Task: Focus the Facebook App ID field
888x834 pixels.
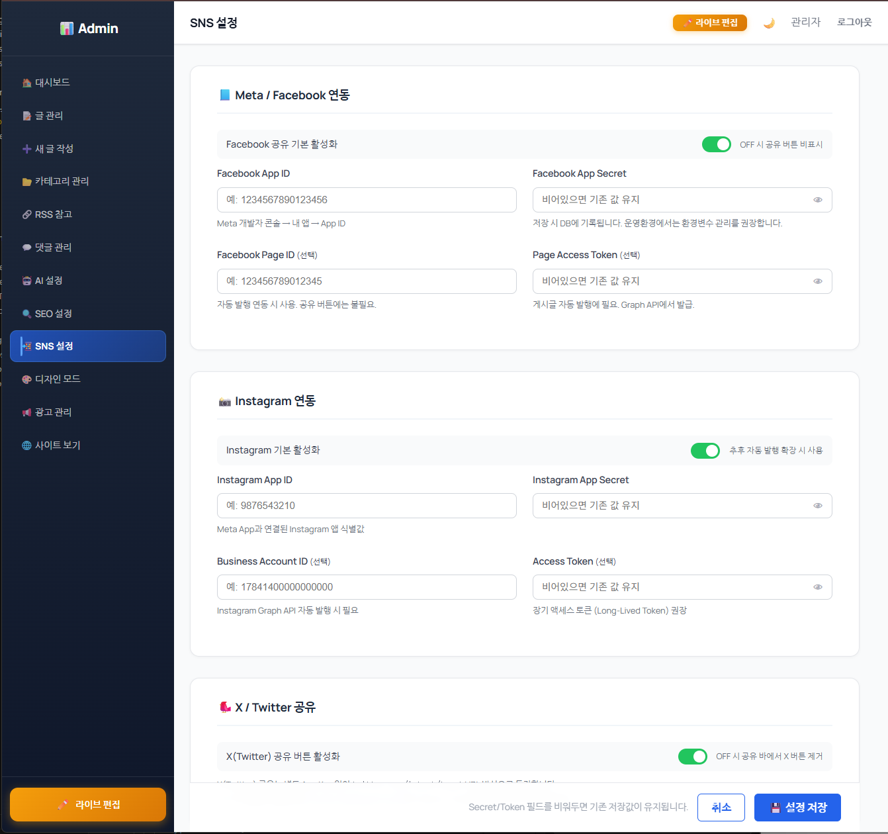Action: (x=367, y=200)
